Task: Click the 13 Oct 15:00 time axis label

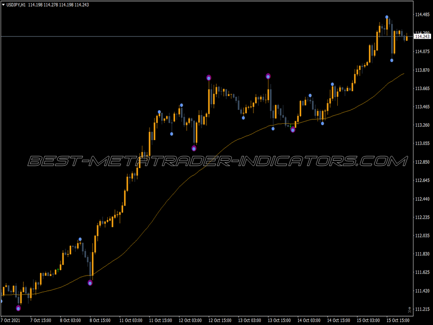Action: coord(279,321)
